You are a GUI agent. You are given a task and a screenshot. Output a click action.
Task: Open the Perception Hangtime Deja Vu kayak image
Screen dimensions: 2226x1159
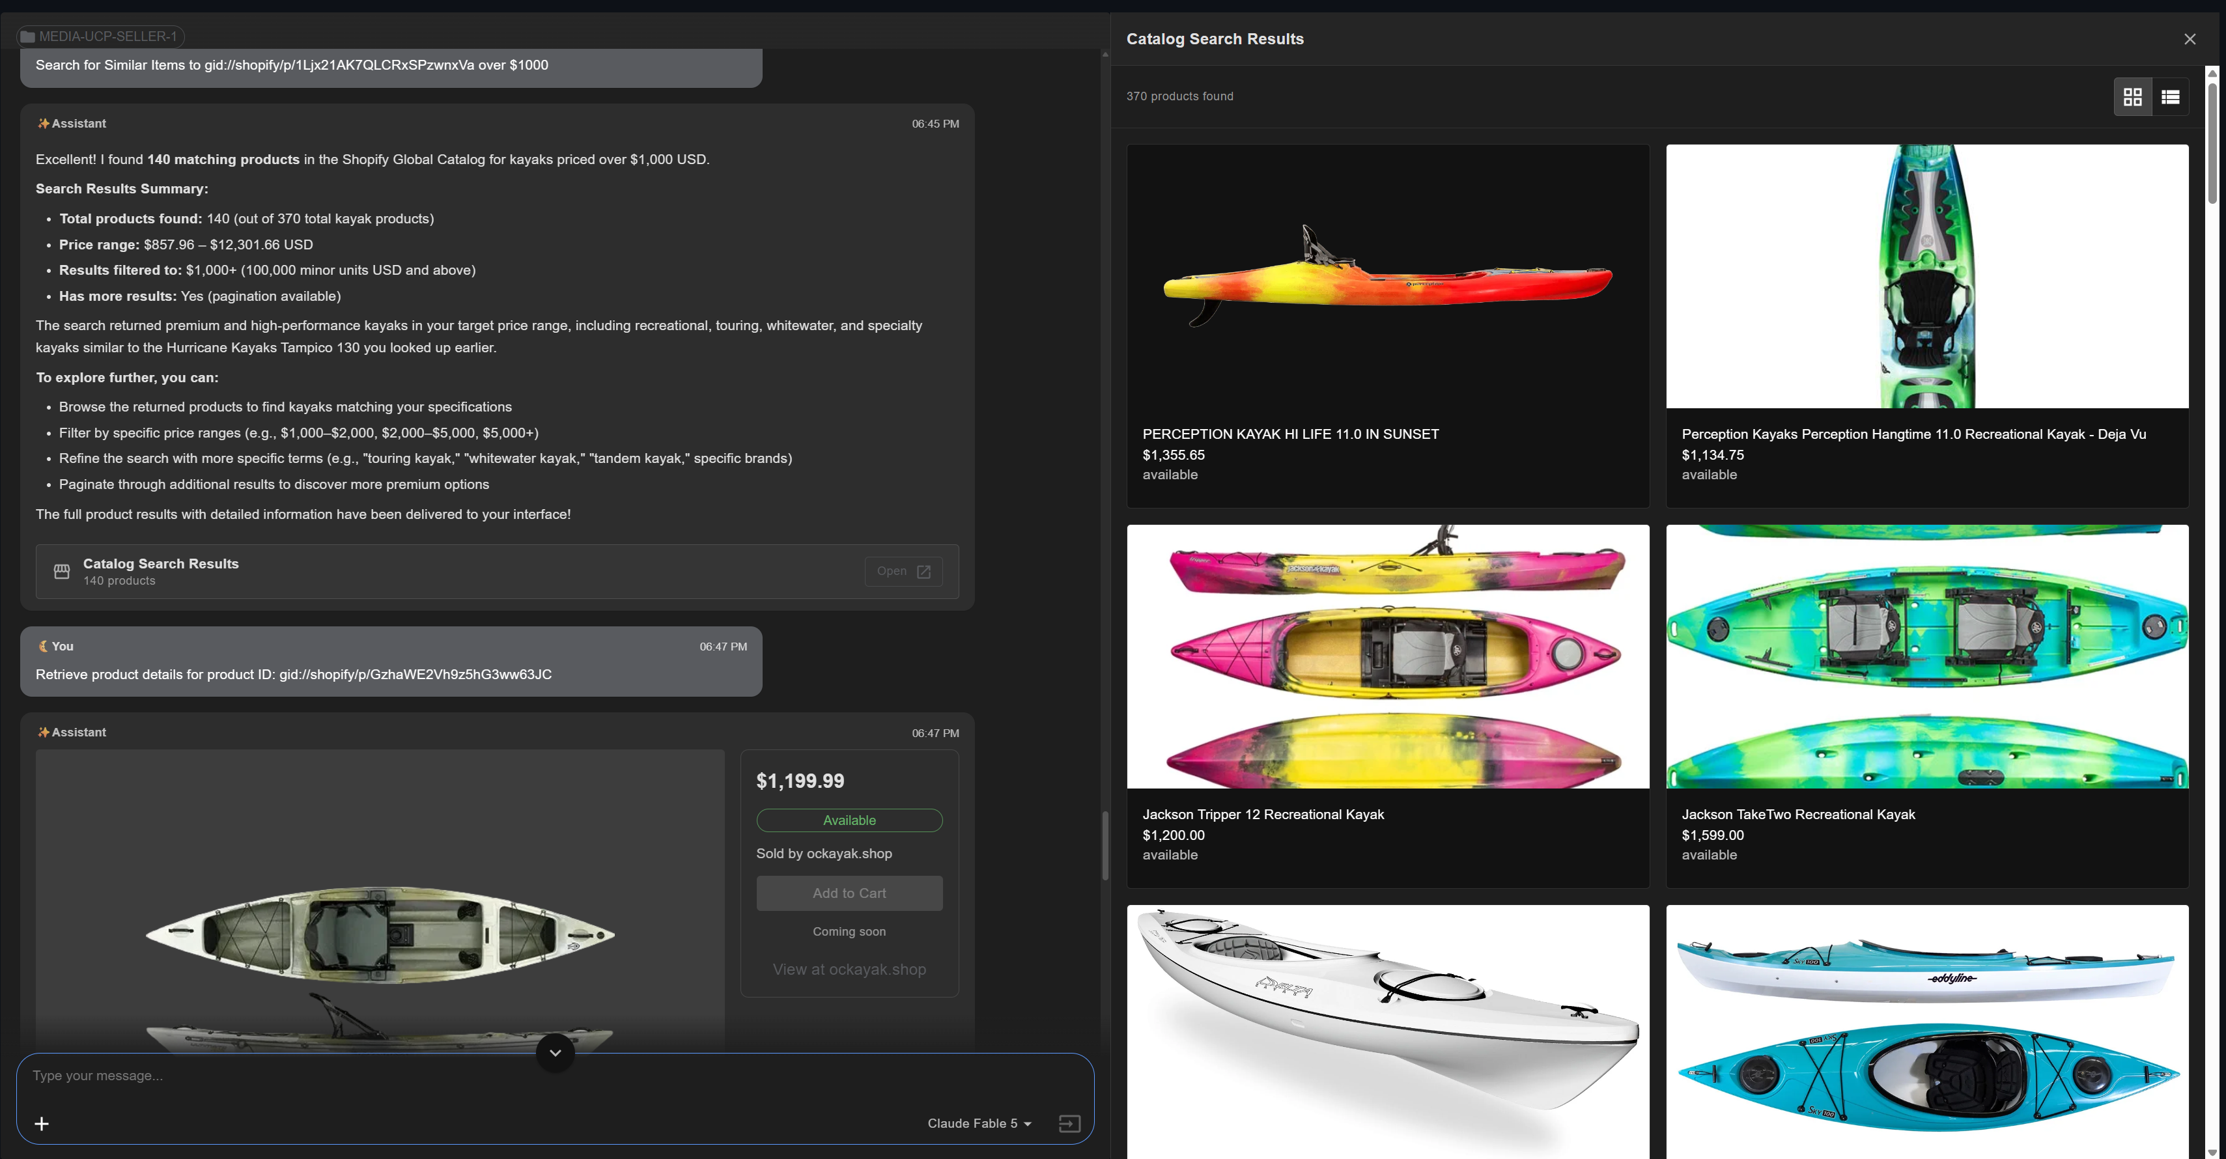point(1927,276)
